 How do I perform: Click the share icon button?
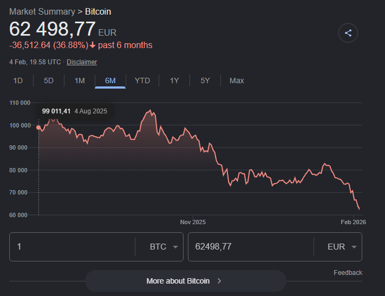[348, 33]
